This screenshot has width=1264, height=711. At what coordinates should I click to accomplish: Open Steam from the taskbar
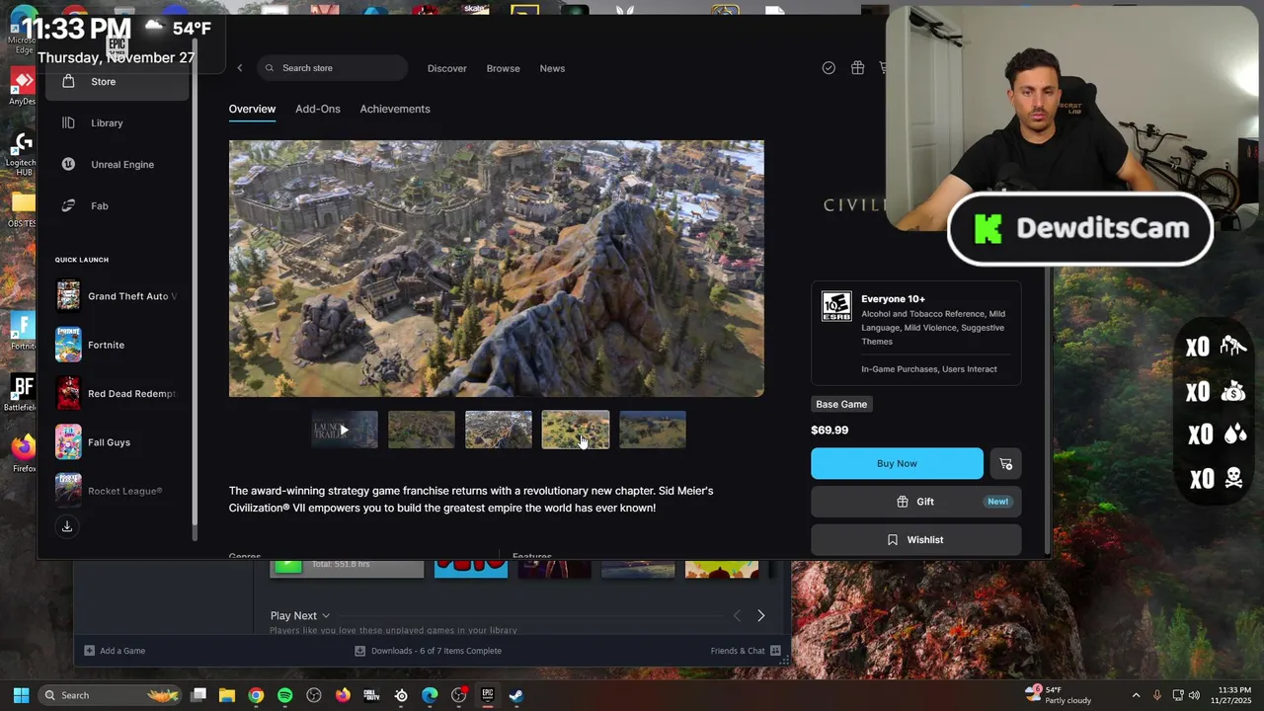[x=516, y=695]
